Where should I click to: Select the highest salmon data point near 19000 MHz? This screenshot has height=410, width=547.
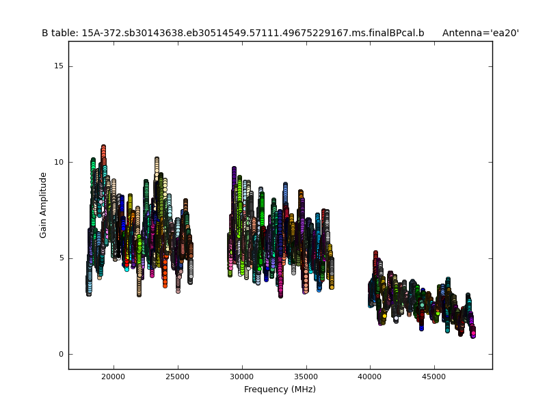103,147
